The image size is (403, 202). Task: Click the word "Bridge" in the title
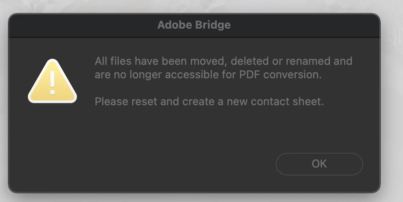tap(213, 25)
